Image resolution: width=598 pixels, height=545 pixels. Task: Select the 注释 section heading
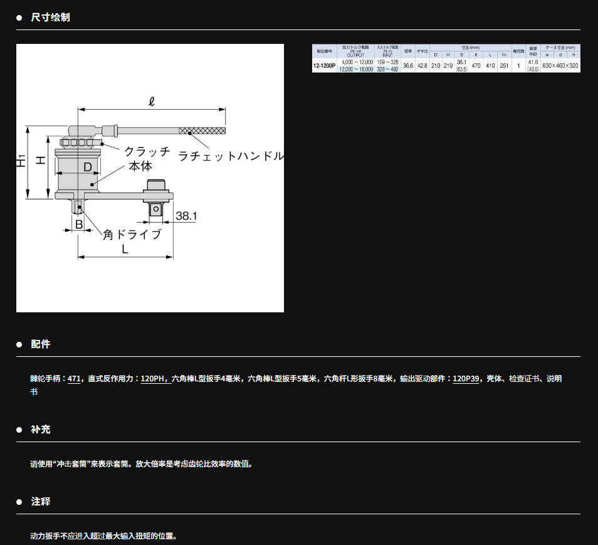coord(41,502)
